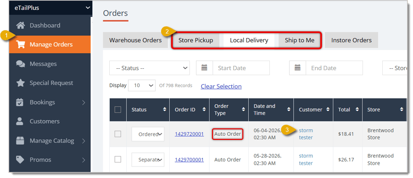The image size is (413, 178).
Task: Click the Start Date input field
Action: coord(241,68)
